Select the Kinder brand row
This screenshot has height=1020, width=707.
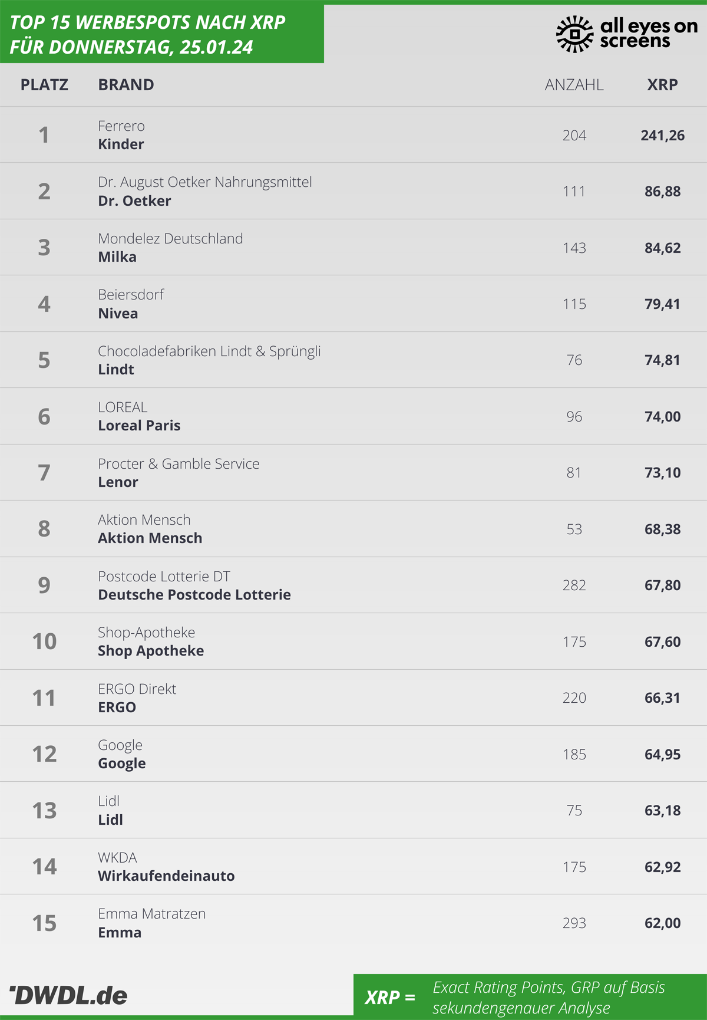353,134
